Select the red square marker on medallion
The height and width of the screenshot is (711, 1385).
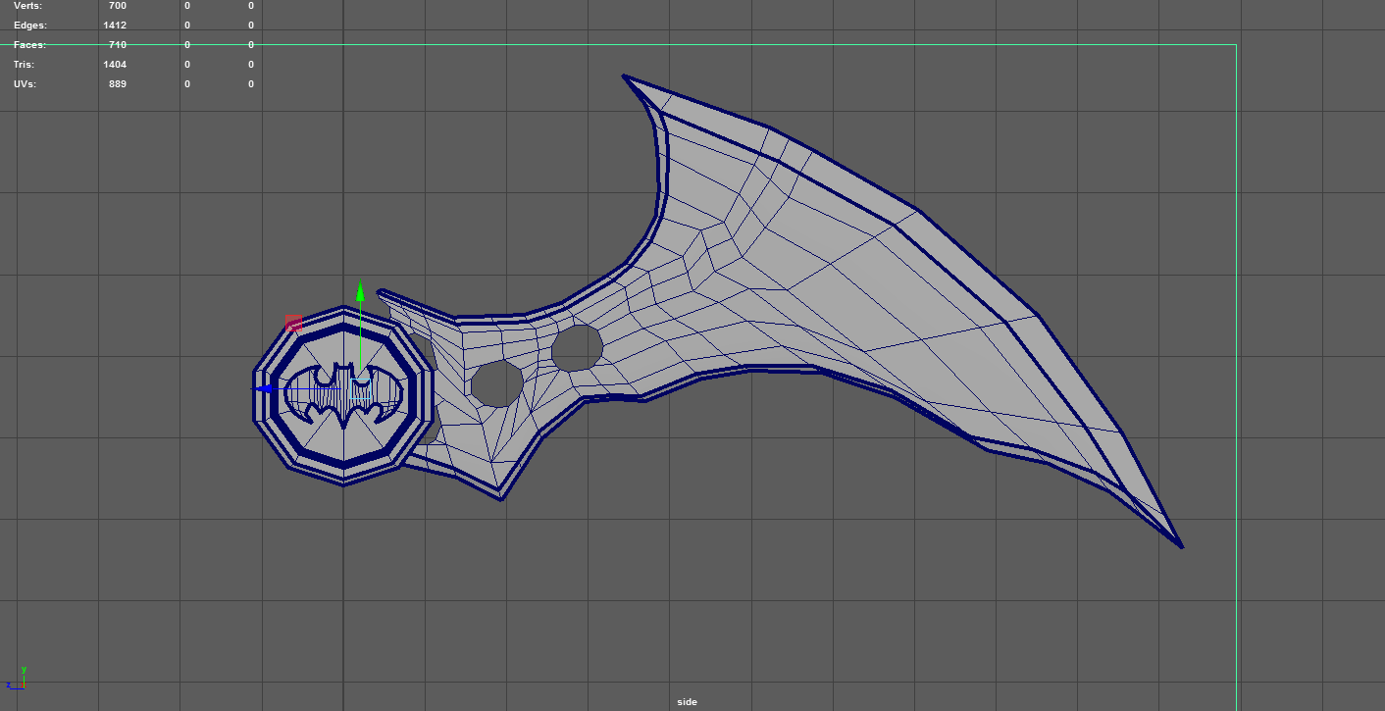(x=293, y=323)
